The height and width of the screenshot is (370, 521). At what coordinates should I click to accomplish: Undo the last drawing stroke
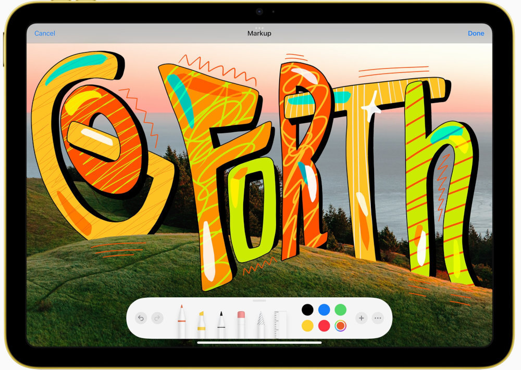point(141,318)
